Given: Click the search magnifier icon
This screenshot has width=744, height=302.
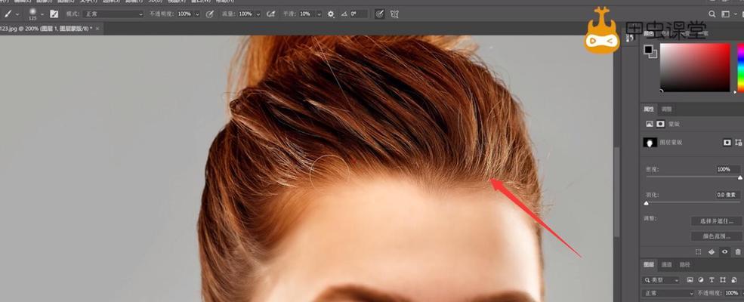Looking at the screenshot, I should pyautogui.click(x=712, y=14).
